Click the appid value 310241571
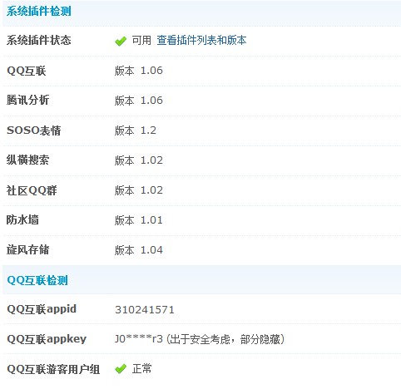401x389 pixels. pos(145,310)
